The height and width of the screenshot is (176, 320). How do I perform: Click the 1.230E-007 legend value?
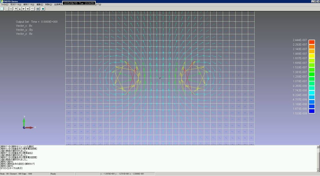(300, 77)
